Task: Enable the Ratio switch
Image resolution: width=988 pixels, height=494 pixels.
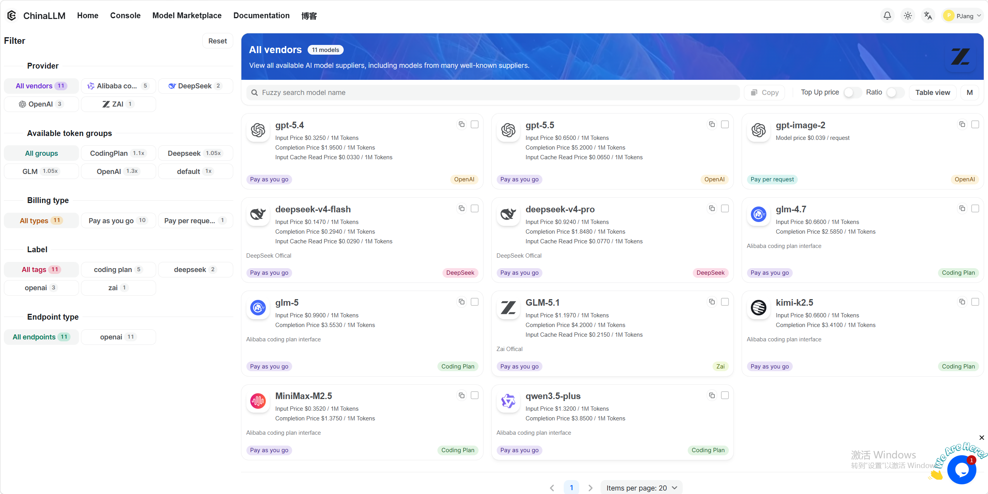Action: point(895,93)
